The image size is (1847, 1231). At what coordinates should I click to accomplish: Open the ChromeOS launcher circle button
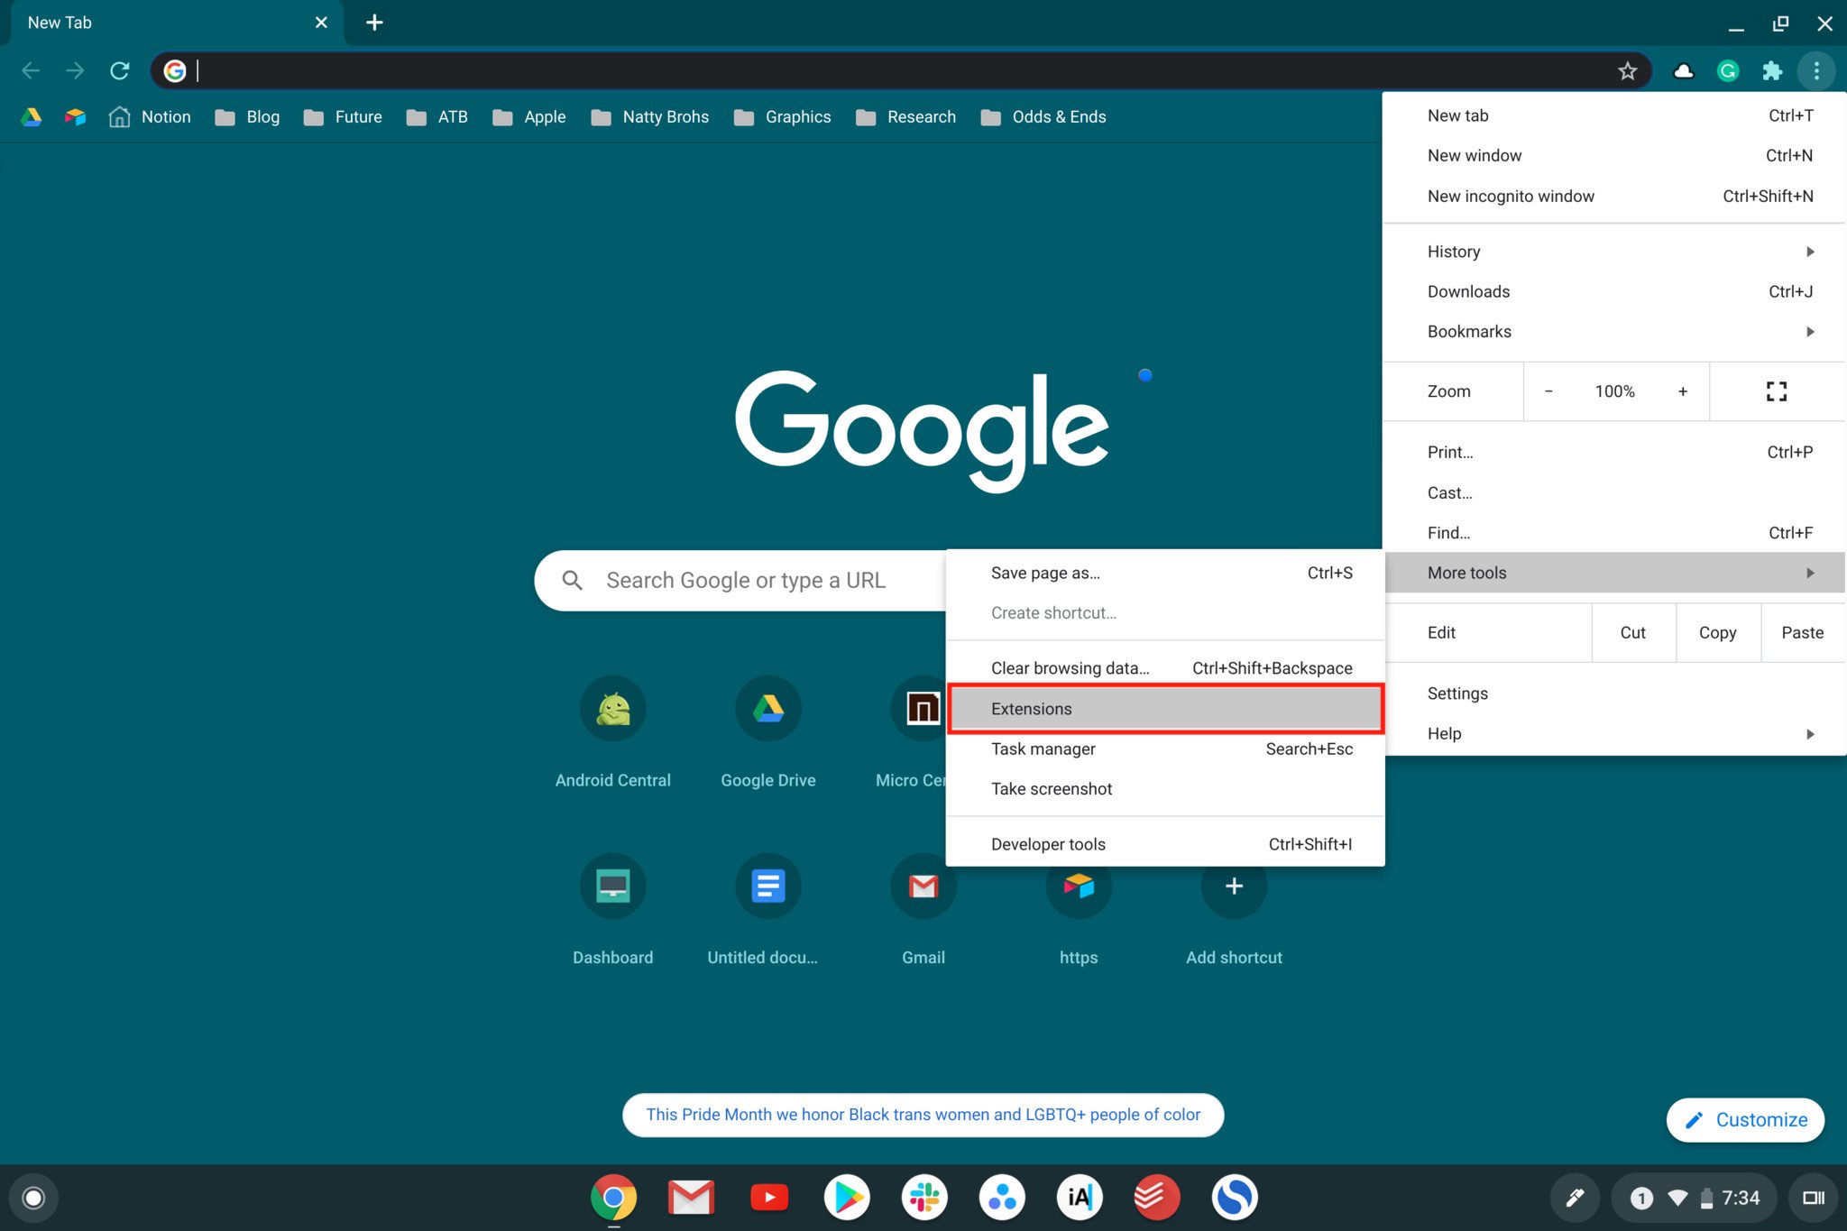[x=33, y=1198]
